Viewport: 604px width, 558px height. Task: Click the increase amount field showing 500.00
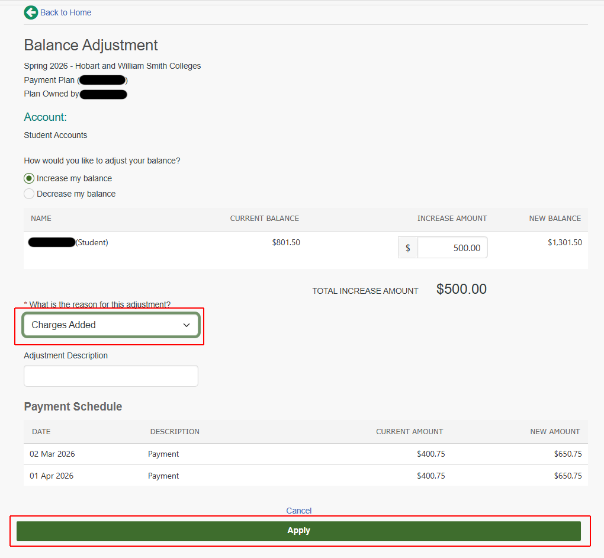[452, 248]
